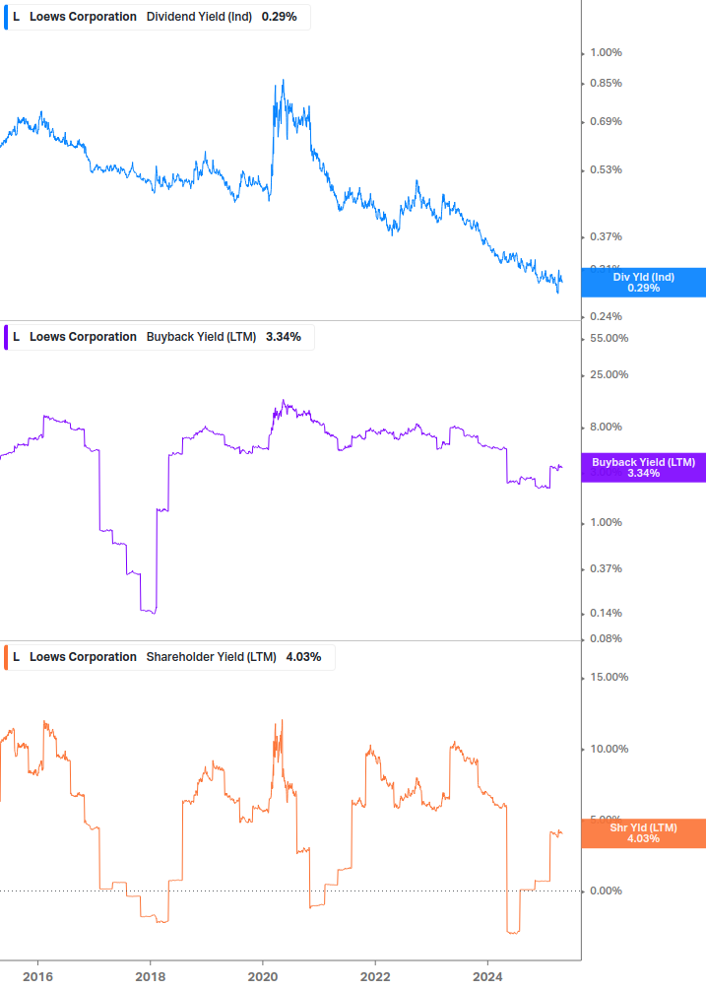Click the 2024 label on the time axis
The height and width of the screenshot is (990, 706).
[487, 977]
